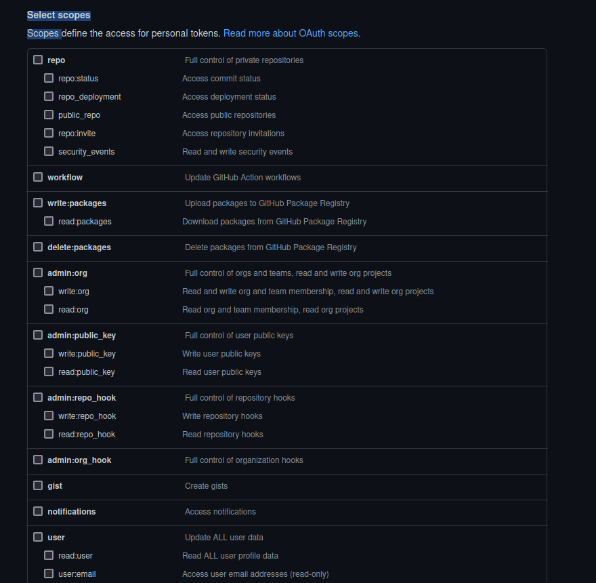Check the notifications access scope
Screen dimensions: 596x583
coord(37,510)
